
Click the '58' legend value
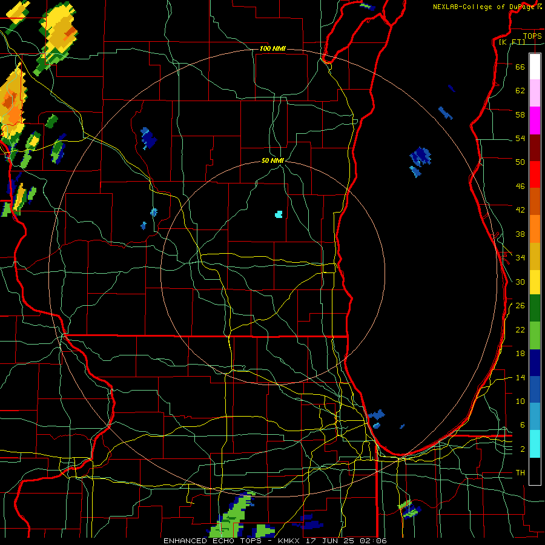[x=520, y=114]
